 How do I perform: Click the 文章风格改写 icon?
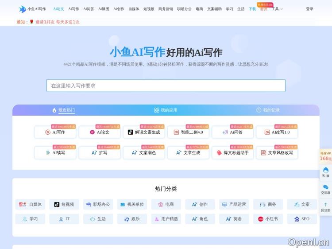tap(263, 152)
